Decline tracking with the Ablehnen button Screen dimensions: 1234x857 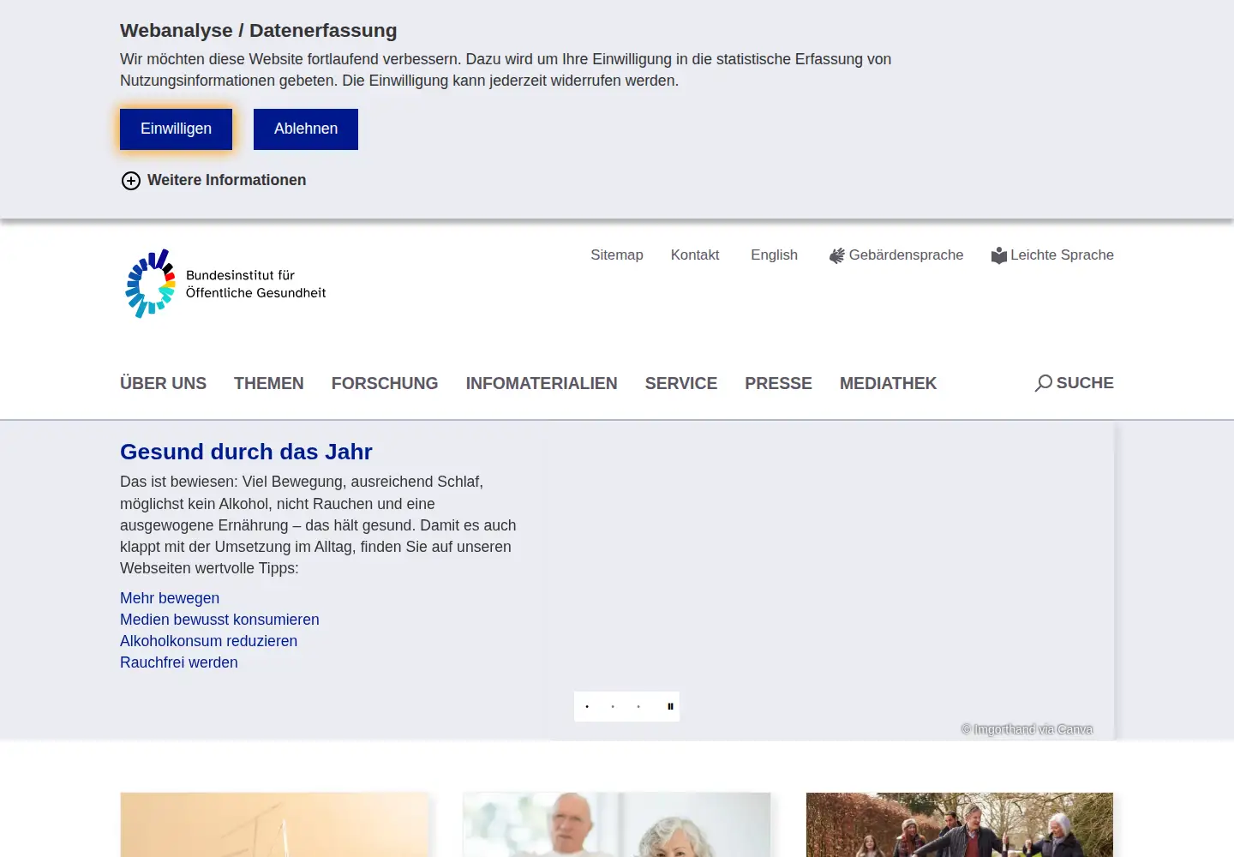(x=306, y=129)
